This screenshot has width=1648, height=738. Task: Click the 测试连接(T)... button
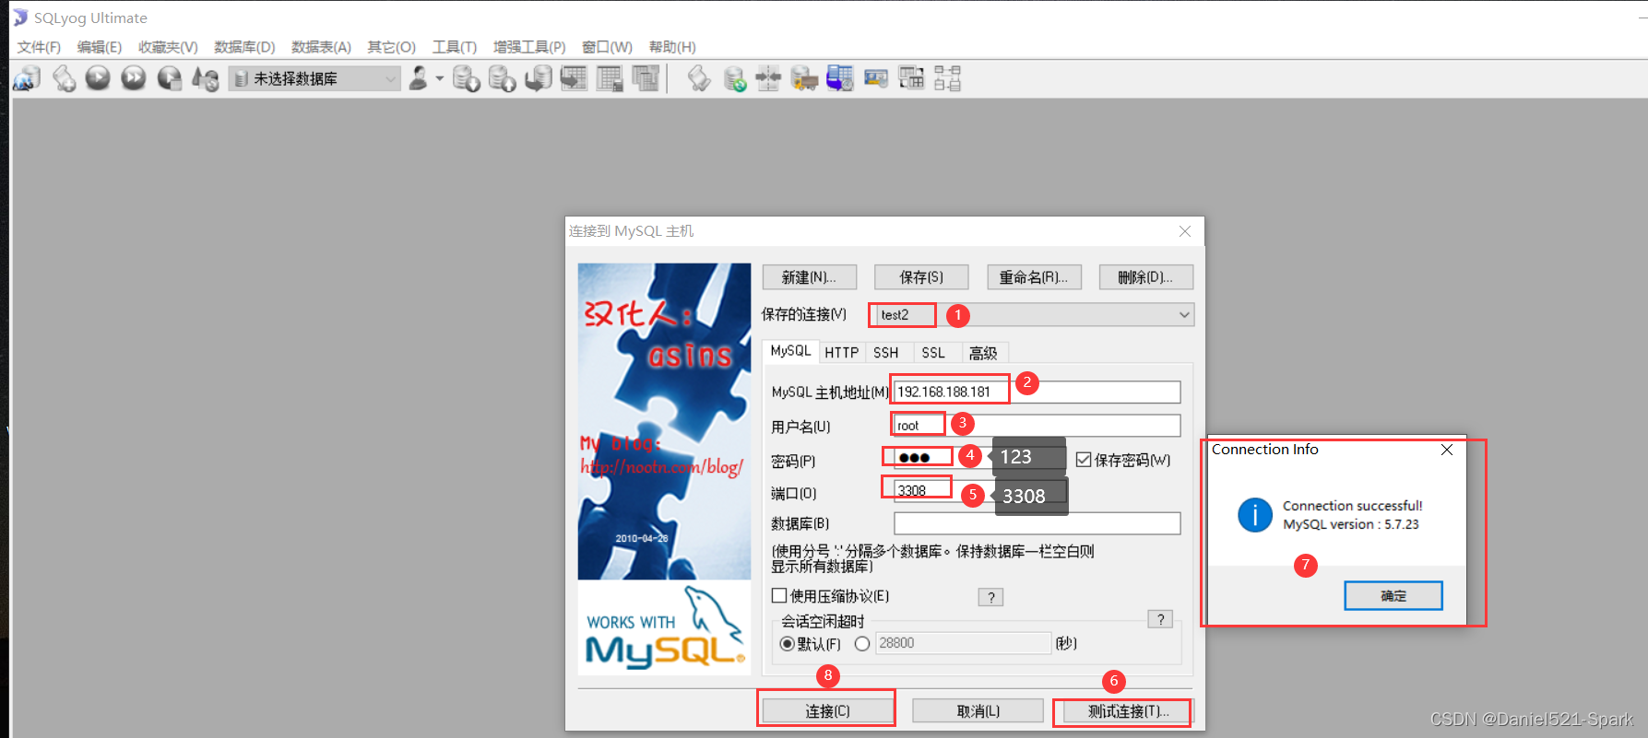[1127, 711]
